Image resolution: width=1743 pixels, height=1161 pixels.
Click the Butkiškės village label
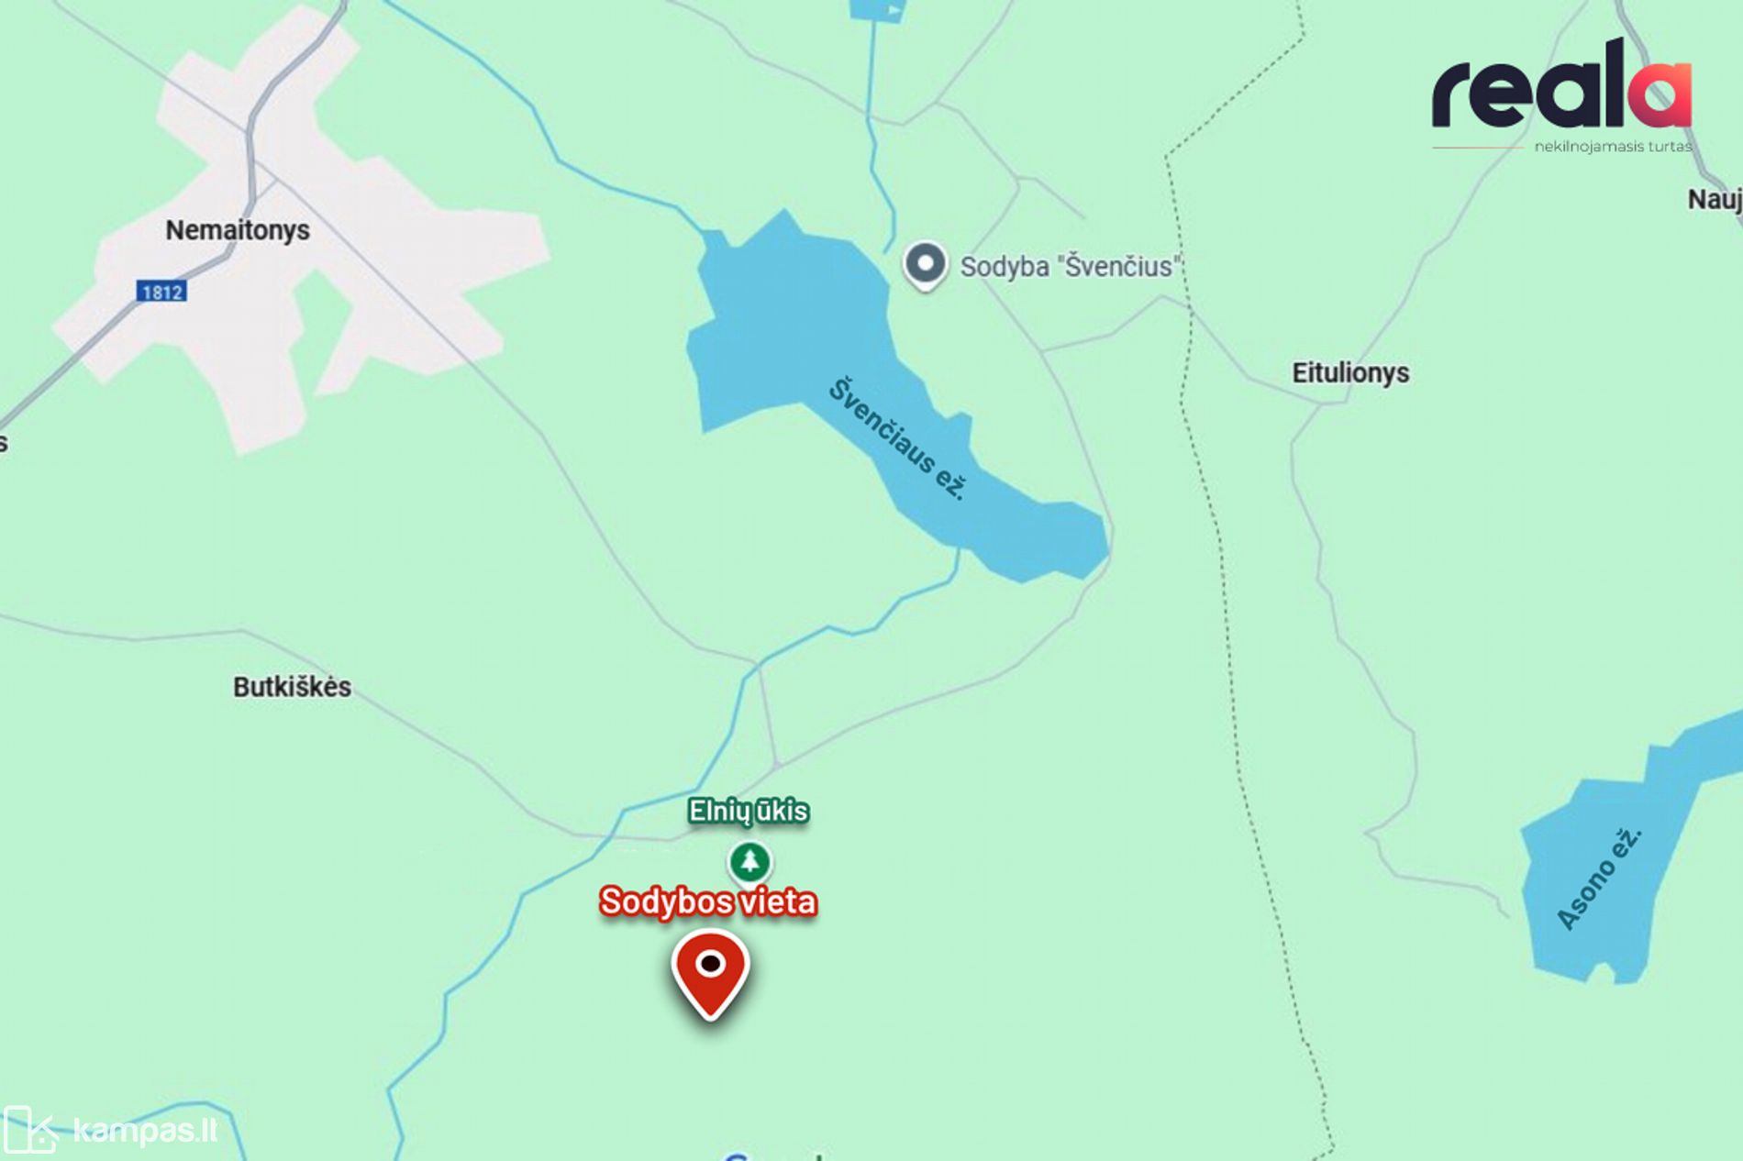[292, 687]
